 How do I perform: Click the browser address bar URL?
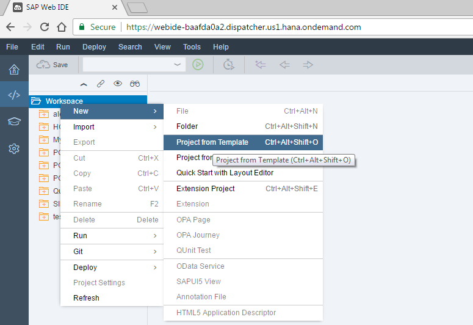[x=244, y=27]
